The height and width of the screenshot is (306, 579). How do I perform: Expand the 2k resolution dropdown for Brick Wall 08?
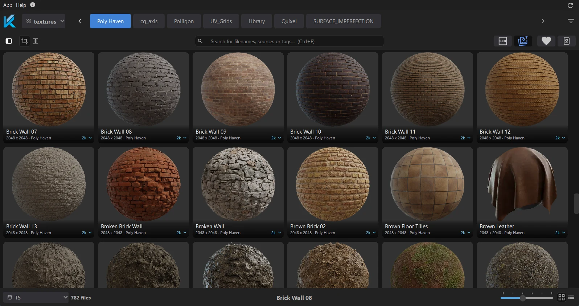(181, 138)
